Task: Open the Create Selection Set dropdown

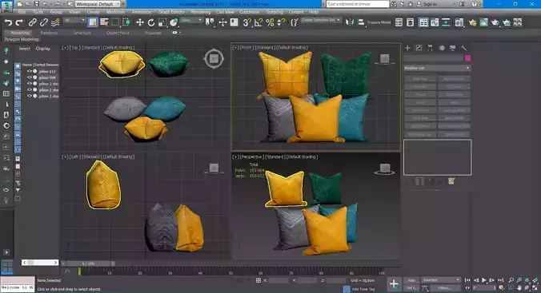Action: pyautogui.click(x=321, y=20)
